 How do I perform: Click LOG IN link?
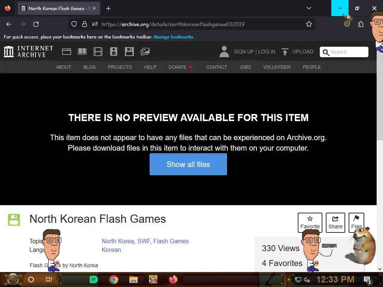click(266, 52)
